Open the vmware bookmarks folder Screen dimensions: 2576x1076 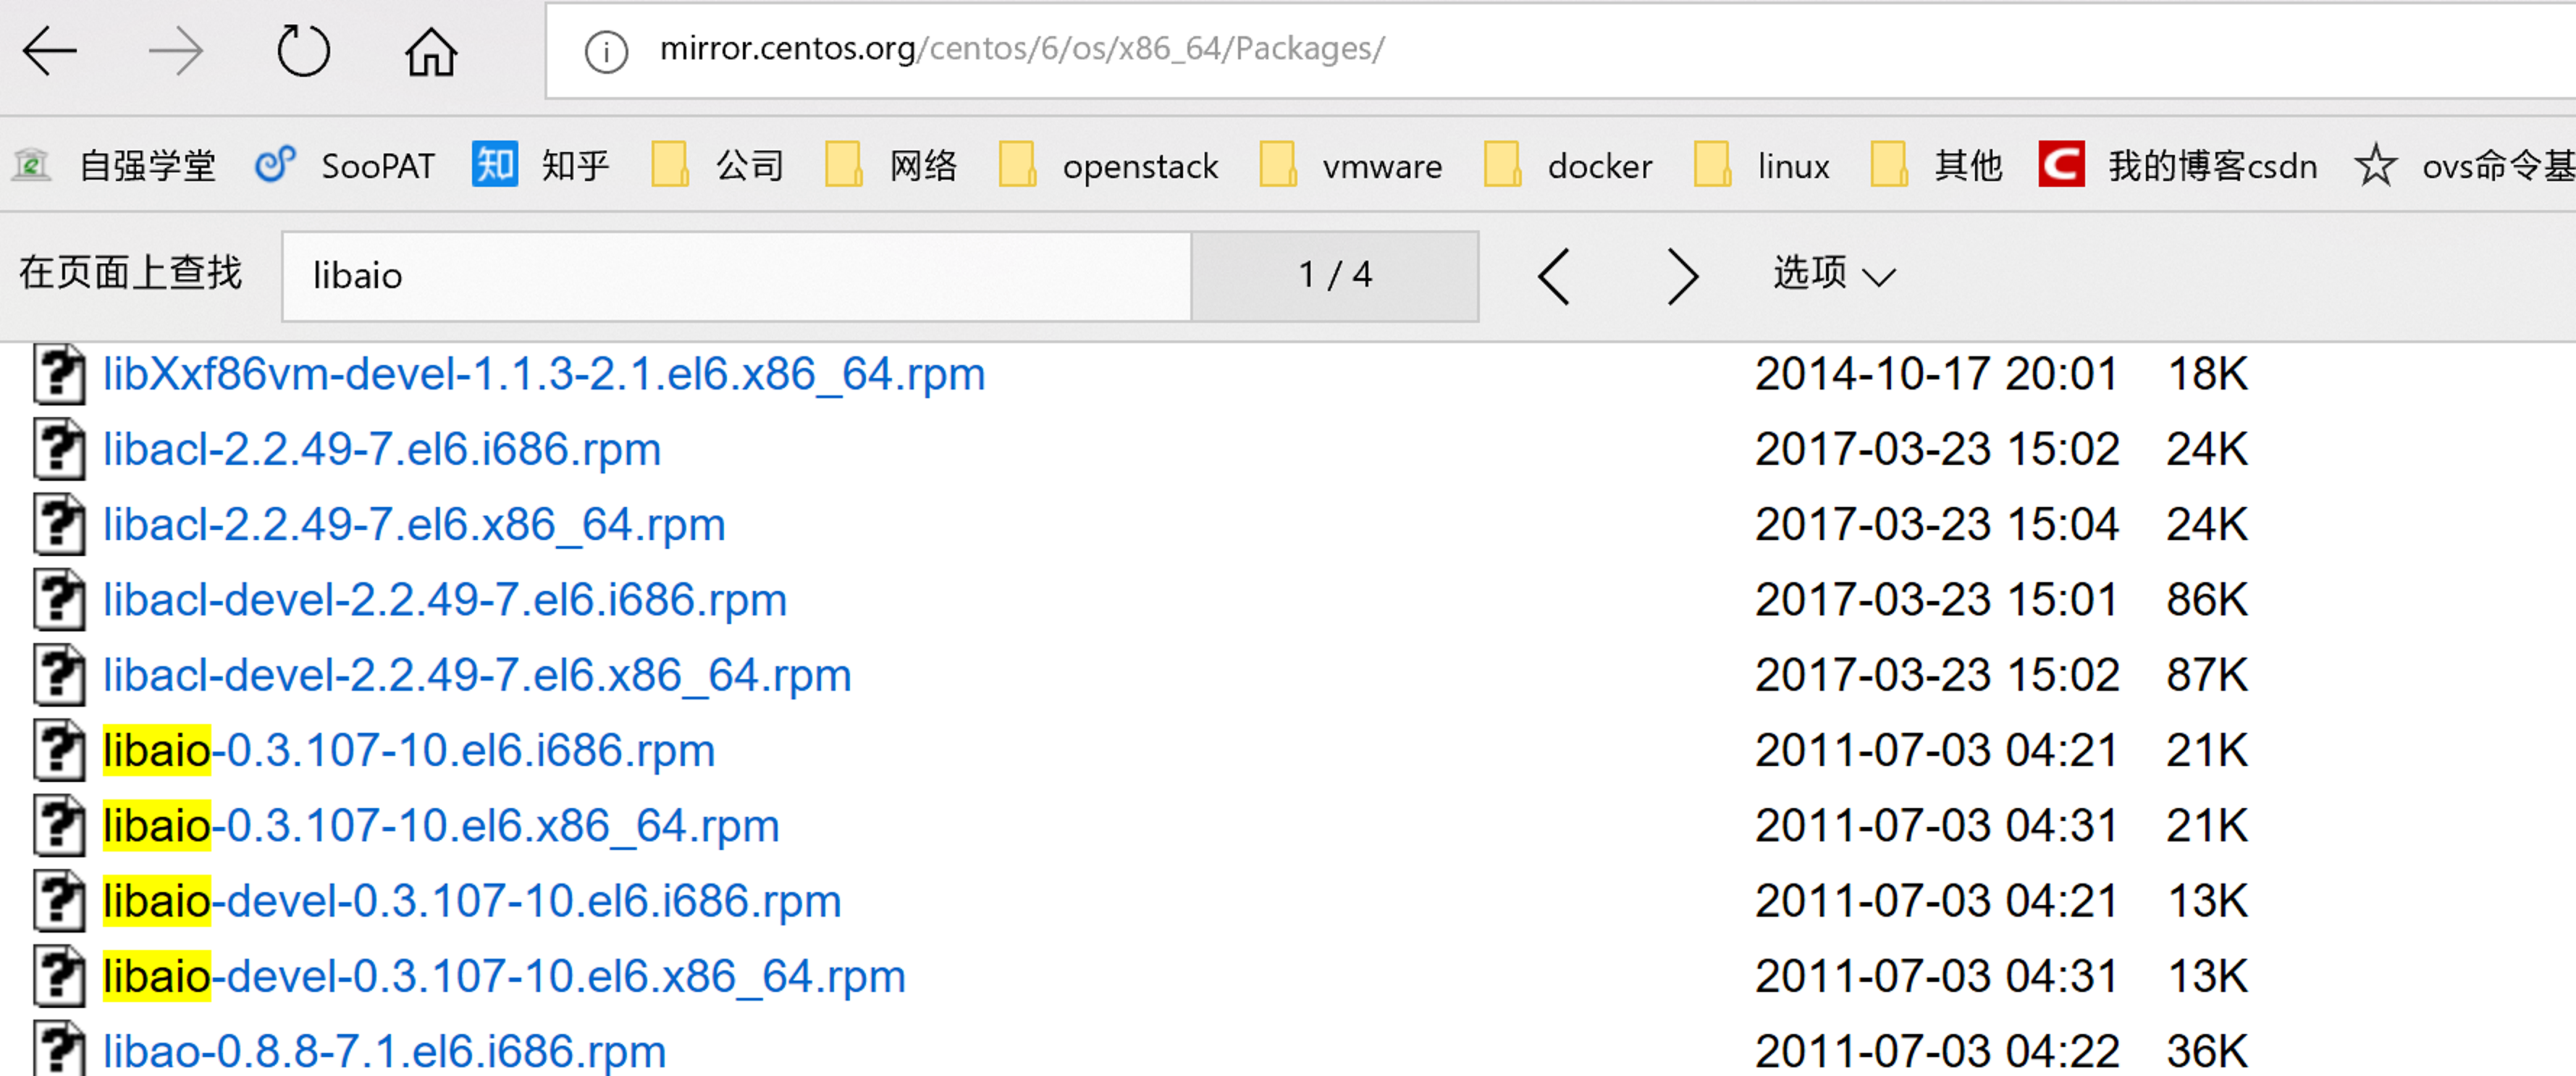pos(1351,165)
